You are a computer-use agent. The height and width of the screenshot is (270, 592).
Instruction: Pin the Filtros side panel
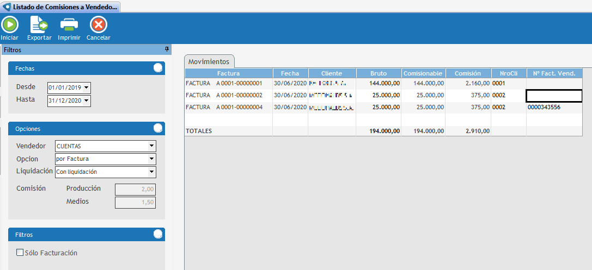click(167, 49)
